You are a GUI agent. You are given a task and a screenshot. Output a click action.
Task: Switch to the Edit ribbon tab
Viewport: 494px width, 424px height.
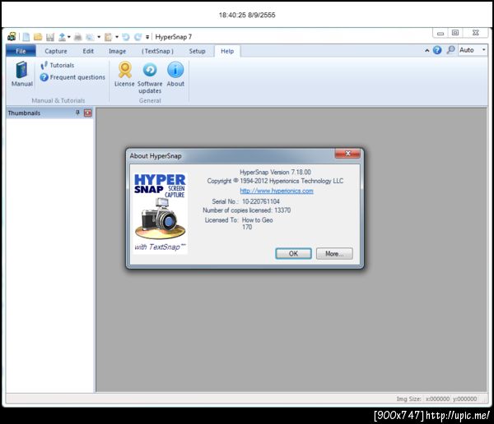click(88, 51)
